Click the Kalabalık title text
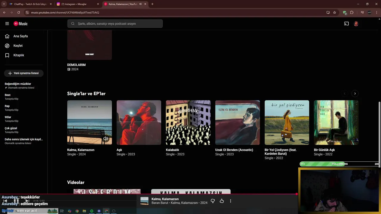The height and width of the screenshot is (214, 381). tap(172, 150)
